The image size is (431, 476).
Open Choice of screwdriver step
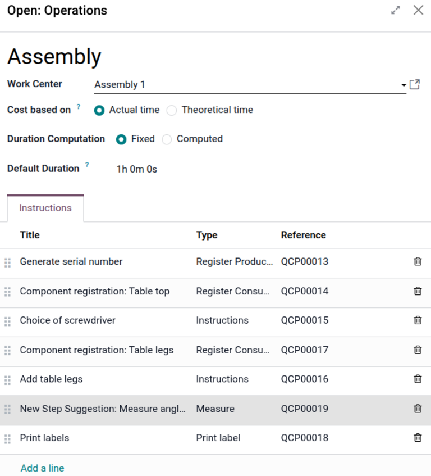[67, 320]
